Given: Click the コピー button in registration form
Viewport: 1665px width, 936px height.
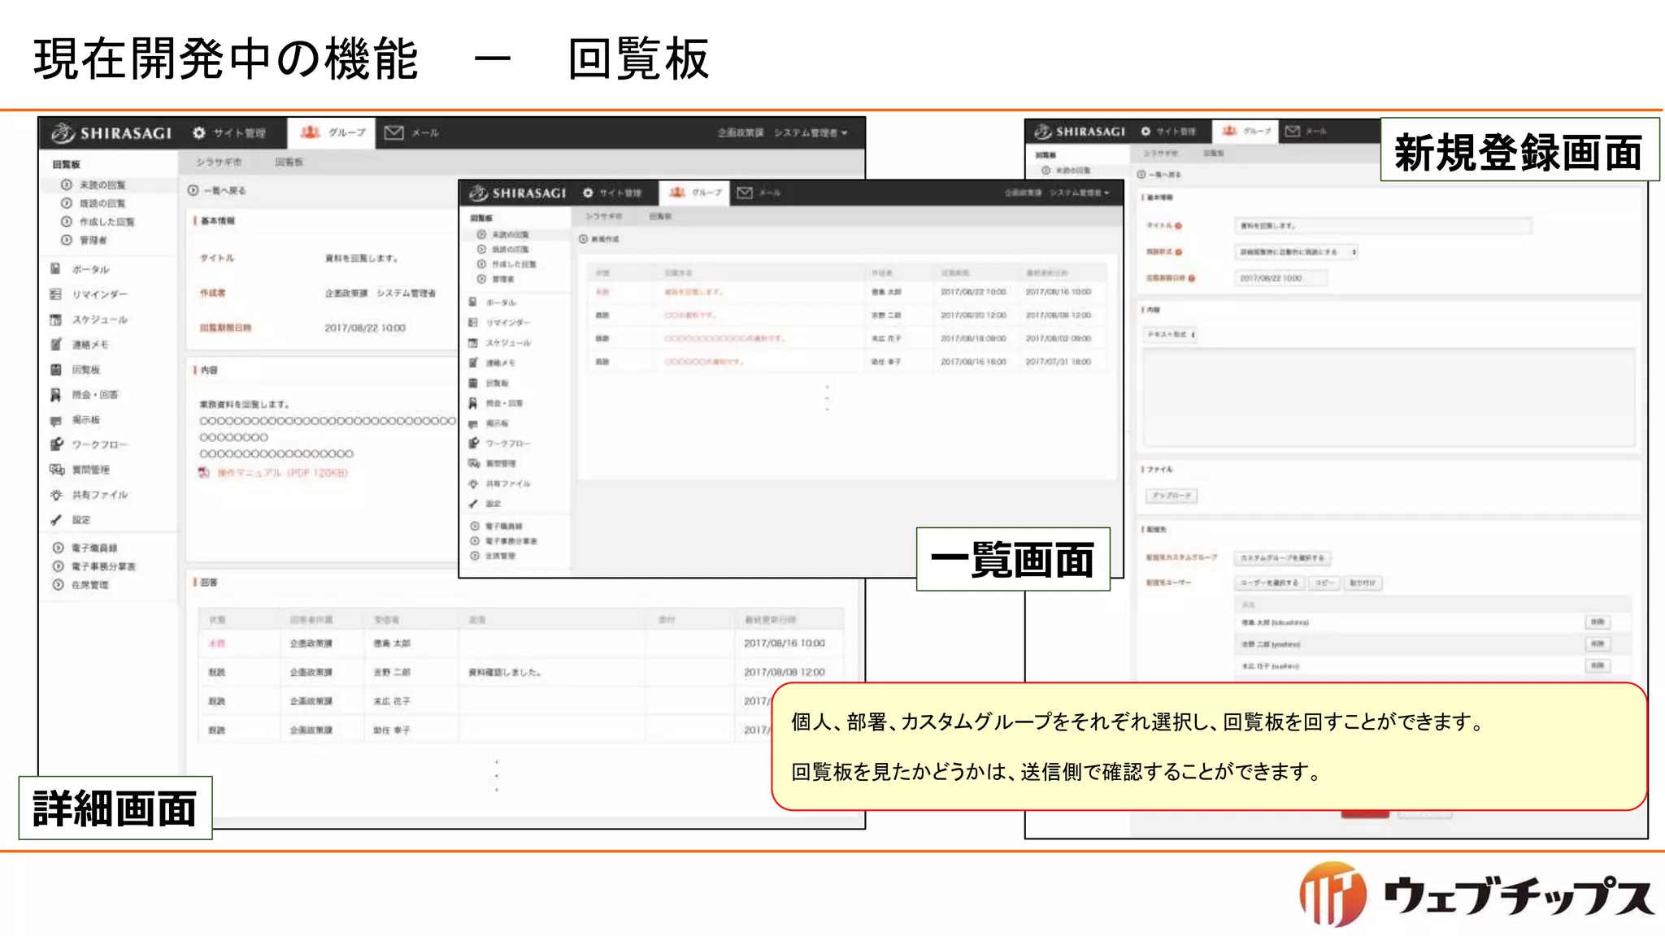Looking at the screenshot, I should pos(1324,583).
